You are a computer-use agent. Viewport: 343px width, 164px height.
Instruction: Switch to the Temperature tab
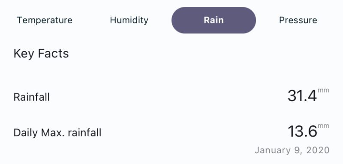(45, 20)
